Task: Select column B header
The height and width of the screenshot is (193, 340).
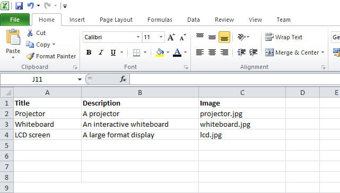Action: [140, 93]
